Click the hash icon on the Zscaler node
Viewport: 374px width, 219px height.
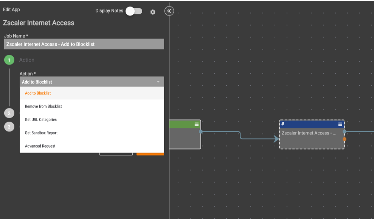pyautogui.click(x=282, y=124)
